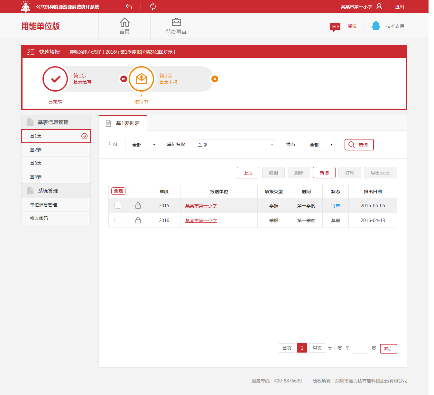Open the 催报 message bubble icon
This screenshot has width=434, height=395.
tap(335, 27)
